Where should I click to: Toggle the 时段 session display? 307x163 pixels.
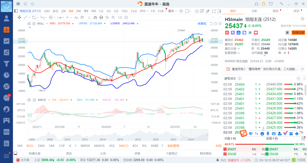[x=218, y=146]
